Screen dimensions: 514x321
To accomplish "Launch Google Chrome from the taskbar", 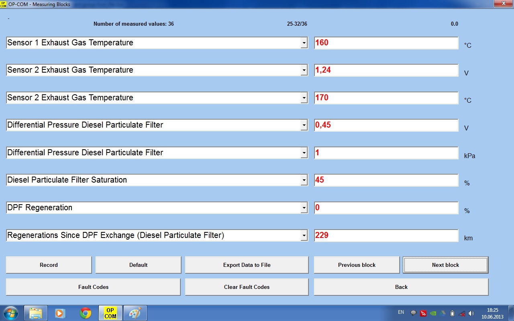I will 86,313.
